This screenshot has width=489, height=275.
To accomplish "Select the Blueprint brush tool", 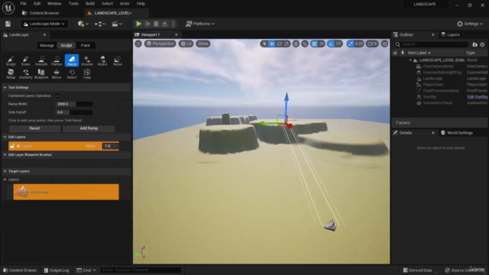I will pyautogui.click(x=41, y=74).
